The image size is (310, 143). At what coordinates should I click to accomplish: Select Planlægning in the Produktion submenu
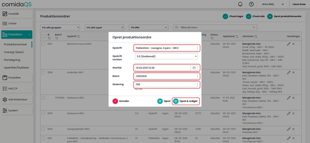tap(12, 60)
